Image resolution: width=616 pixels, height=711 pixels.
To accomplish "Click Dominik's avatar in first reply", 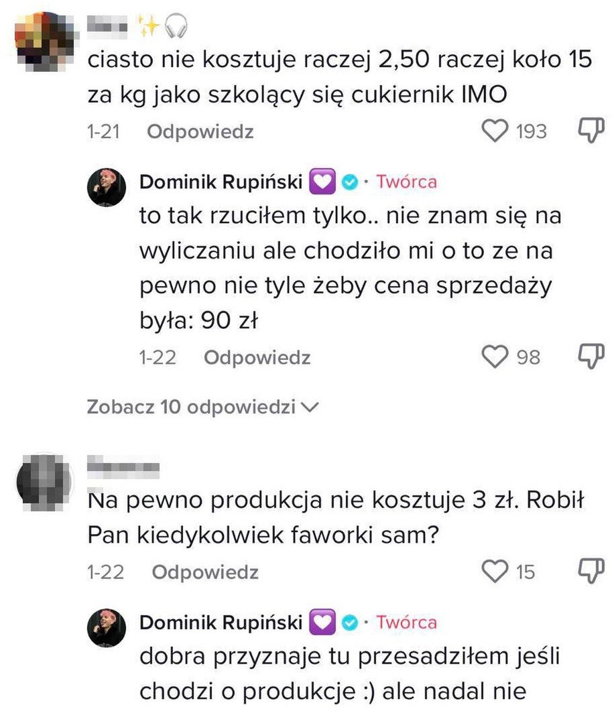I will coord(107,188).
